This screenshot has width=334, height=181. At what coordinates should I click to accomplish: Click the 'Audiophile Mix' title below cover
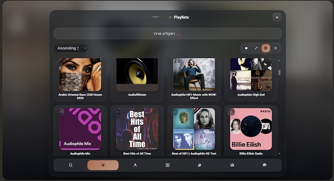(80, 153)
